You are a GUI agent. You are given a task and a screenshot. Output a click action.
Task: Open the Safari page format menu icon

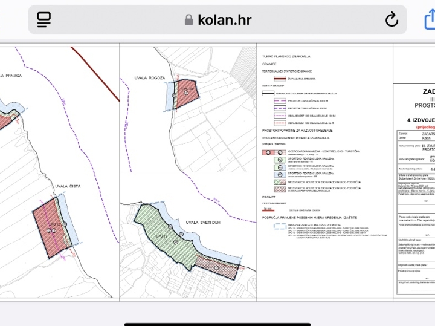click(x=44, y=19)
